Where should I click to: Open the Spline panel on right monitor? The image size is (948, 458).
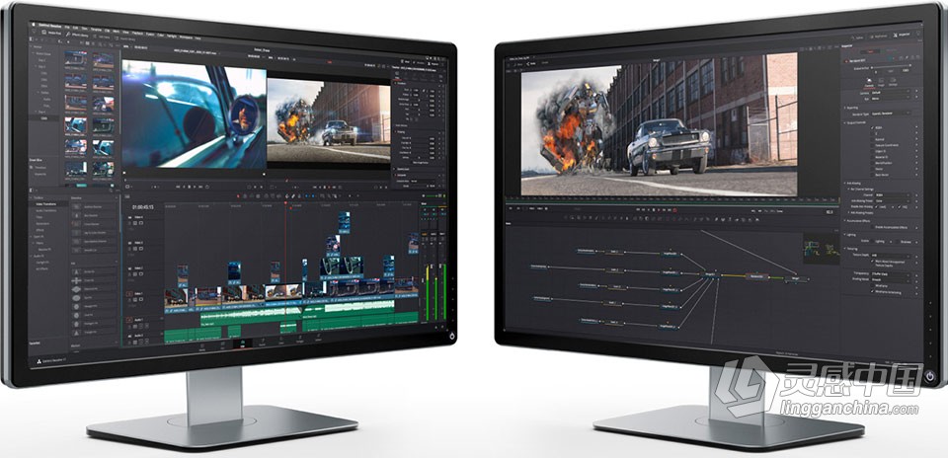coord(858,38)
